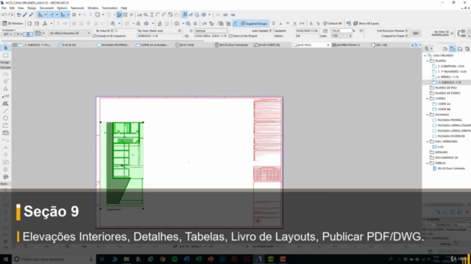Click the View Map icon in Navigator
The width and height of the screenshot is (471, 264).
[453, 48]
